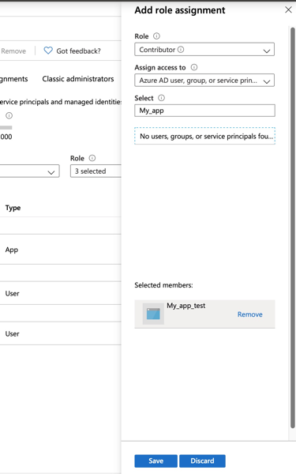Expand the Assign access to dropdown
Screen dimensions: 296x474
point(204,81)
